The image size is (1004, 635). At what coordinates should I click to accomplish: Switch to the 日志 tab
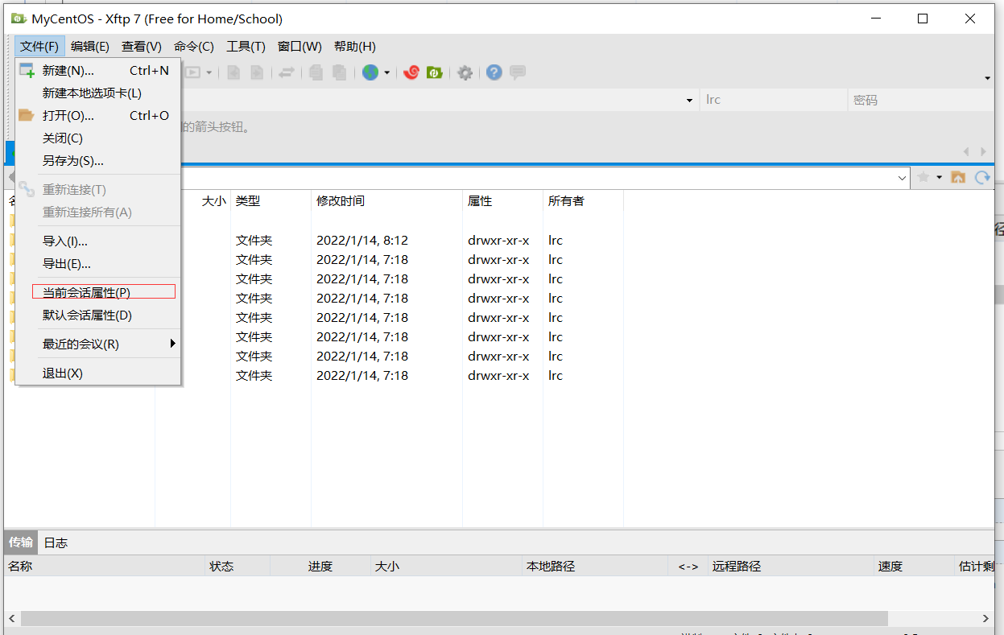click(x=56, y=542)
